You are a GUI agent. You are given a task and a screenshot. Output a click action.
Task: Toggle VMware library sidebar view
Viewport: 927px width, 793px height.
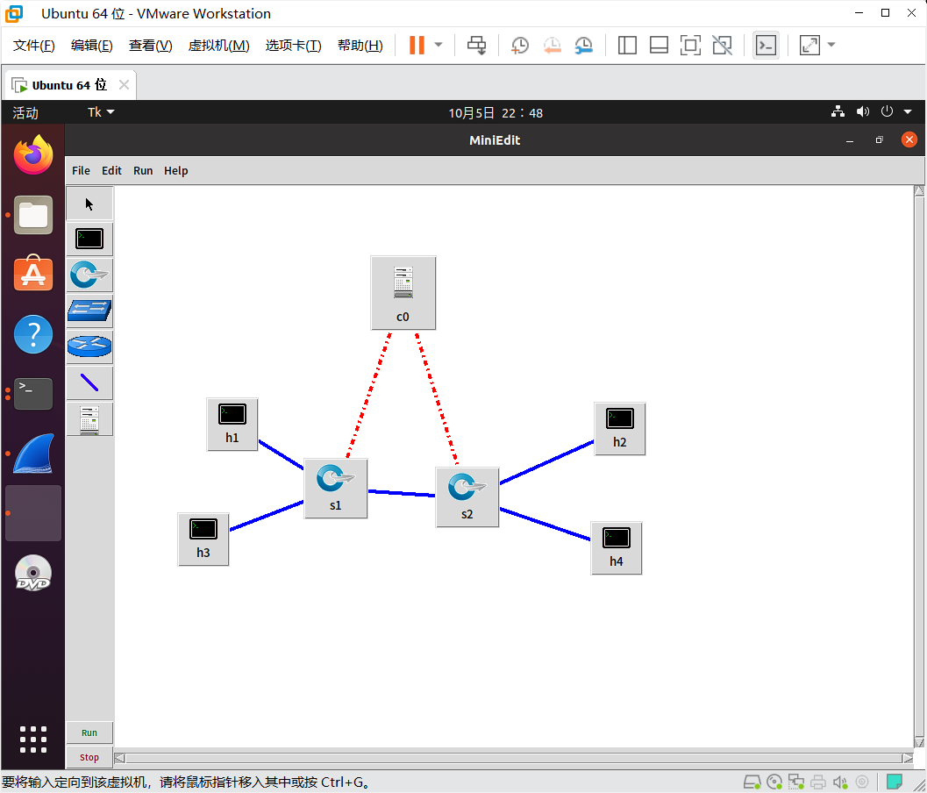click(627, 45)
